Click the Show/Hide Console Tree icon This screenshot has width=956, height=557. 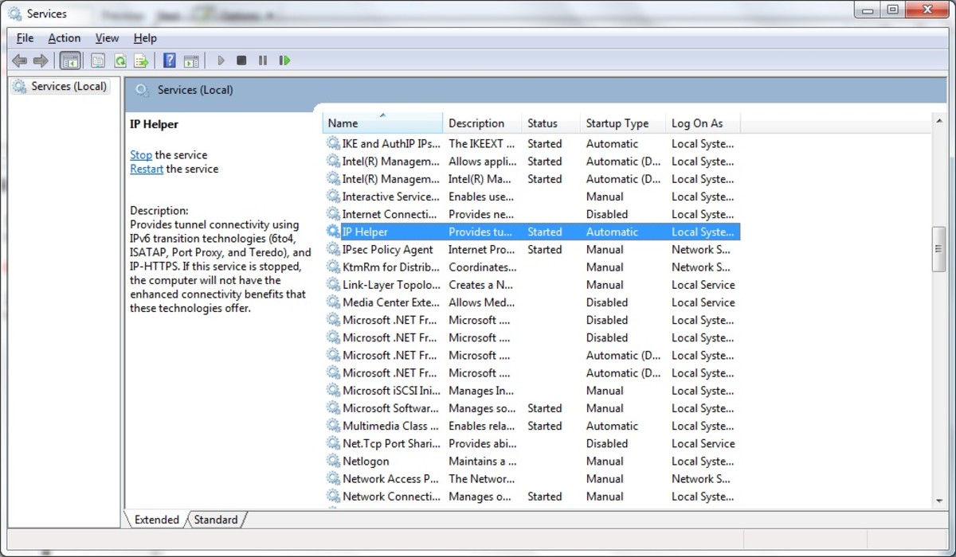[x=70, y=60]
